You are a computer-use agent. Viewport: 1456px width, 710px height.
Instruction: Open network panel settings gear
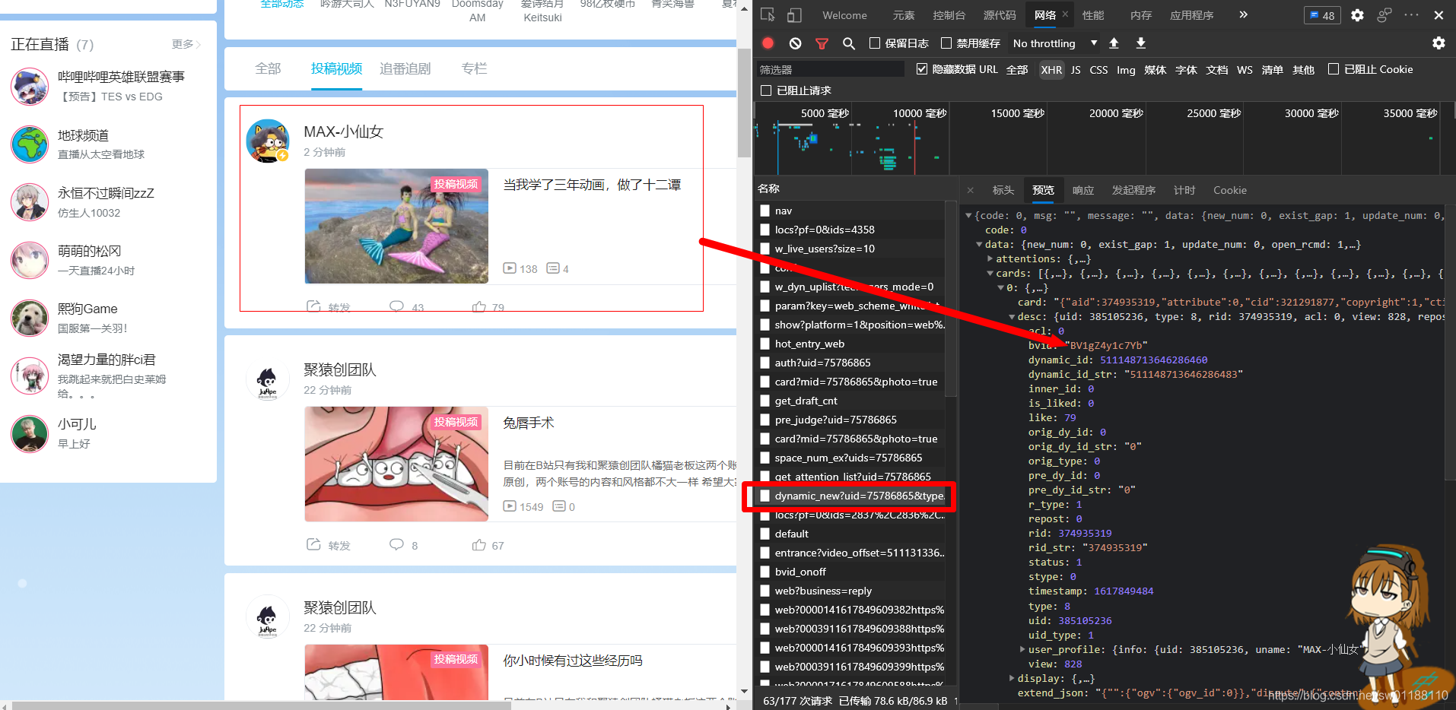[x=1439, y=43]
